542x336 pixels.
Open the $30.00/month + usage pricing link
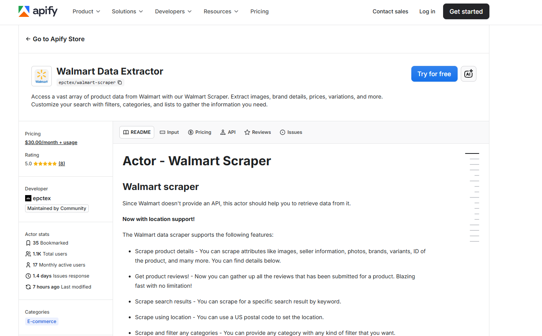(x=51, y=142)
